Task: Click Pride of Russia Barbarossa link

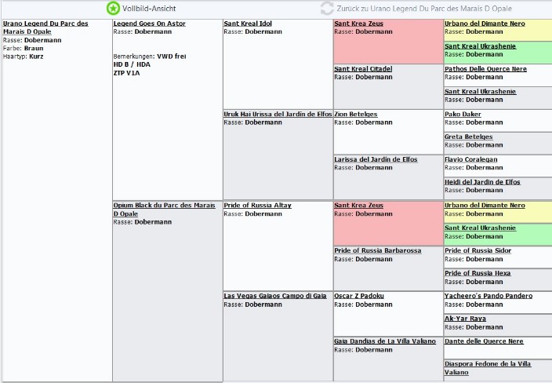Action: tap(378, 250)
